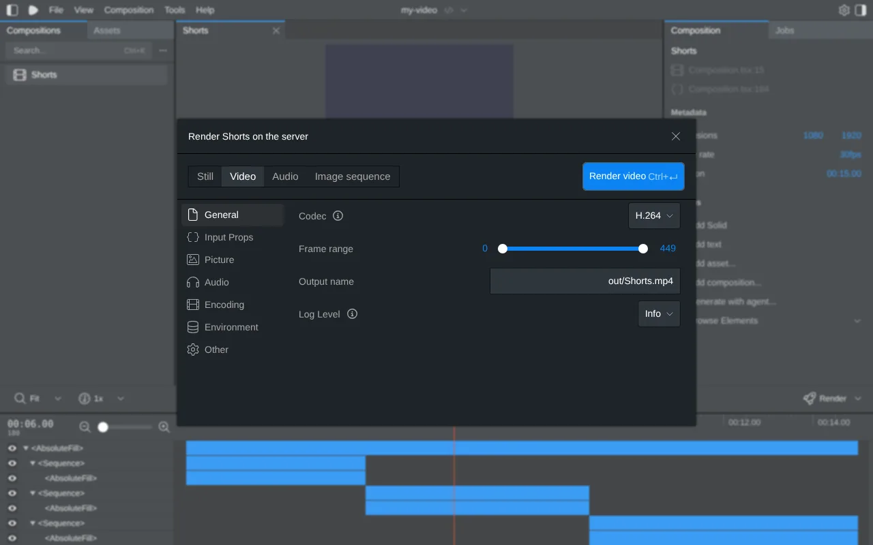Click the timeline zoom in magnifier icon
The width and height of the screenshot is (873, 545).
(164, 427)
